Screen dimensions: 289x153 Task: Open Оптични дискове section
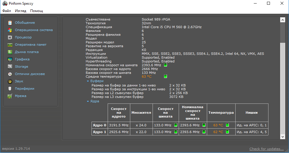pos(30,74)
